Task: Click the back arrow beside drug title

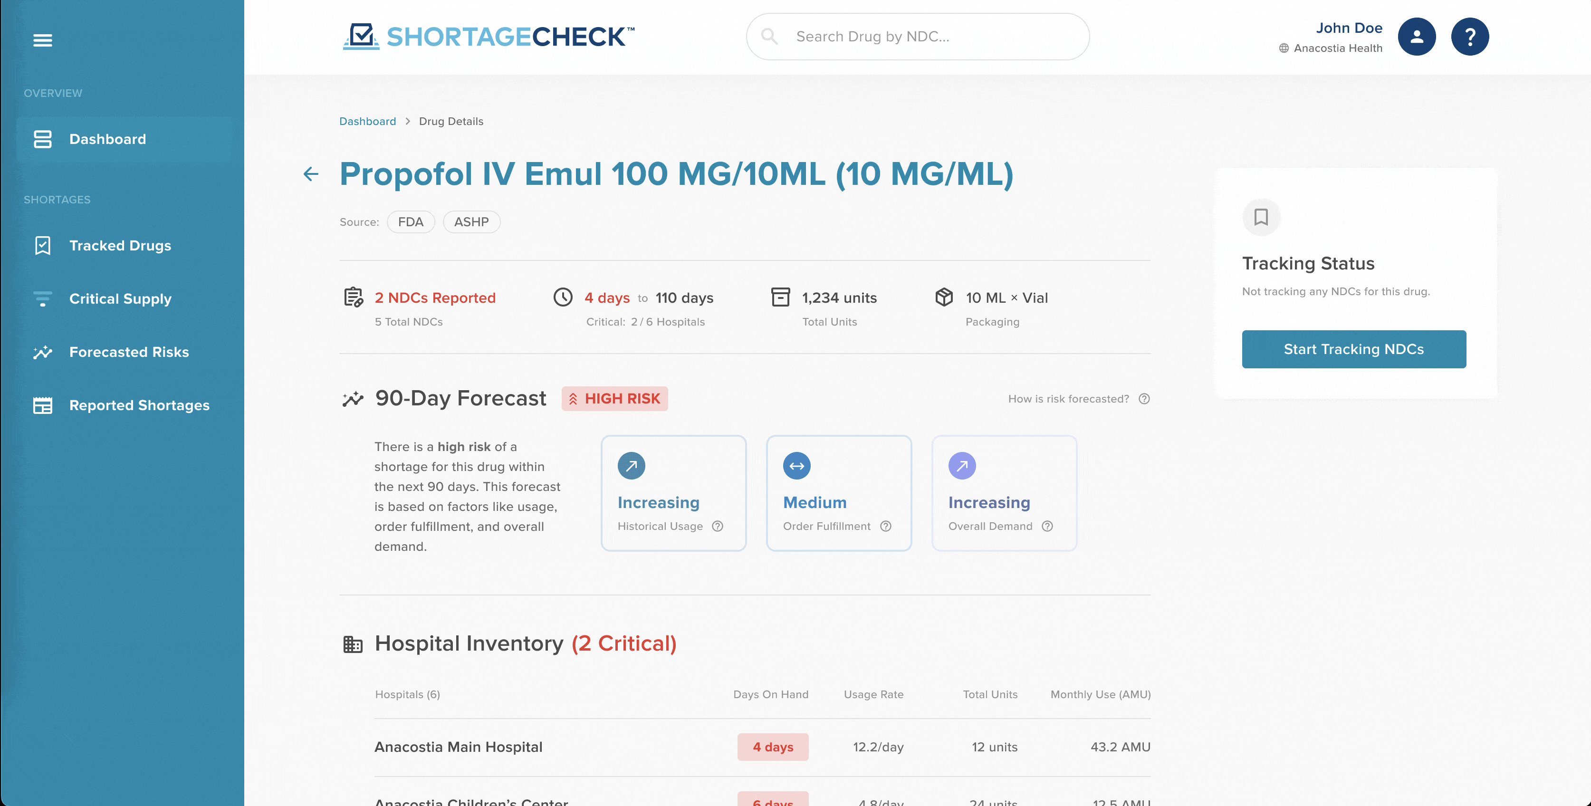Action: [311, 174]
